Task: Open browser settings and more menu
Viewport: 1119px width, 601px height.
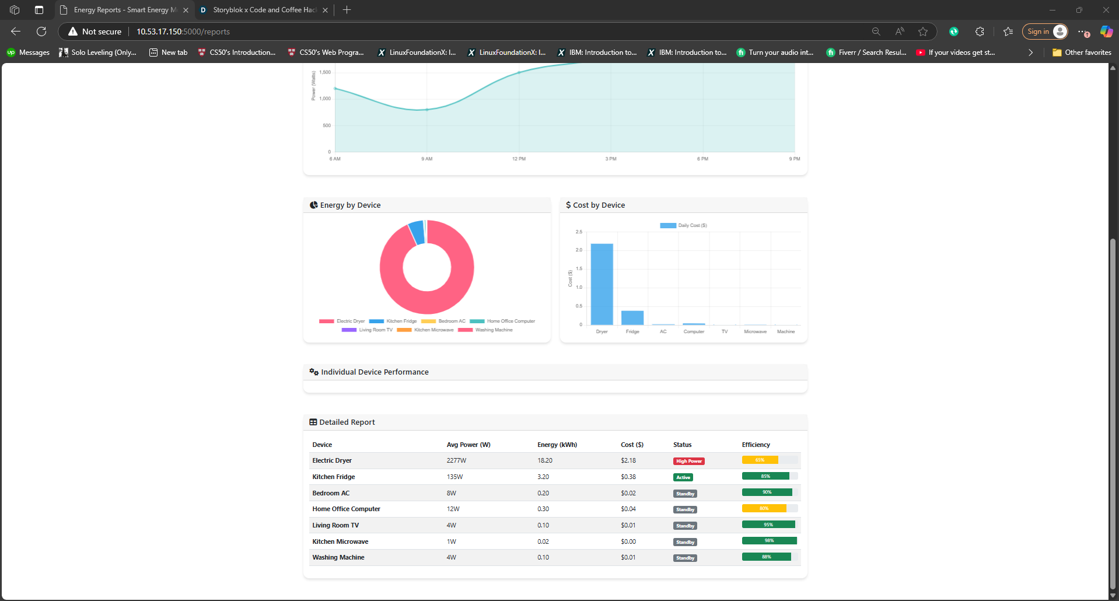Action: 1081,32
